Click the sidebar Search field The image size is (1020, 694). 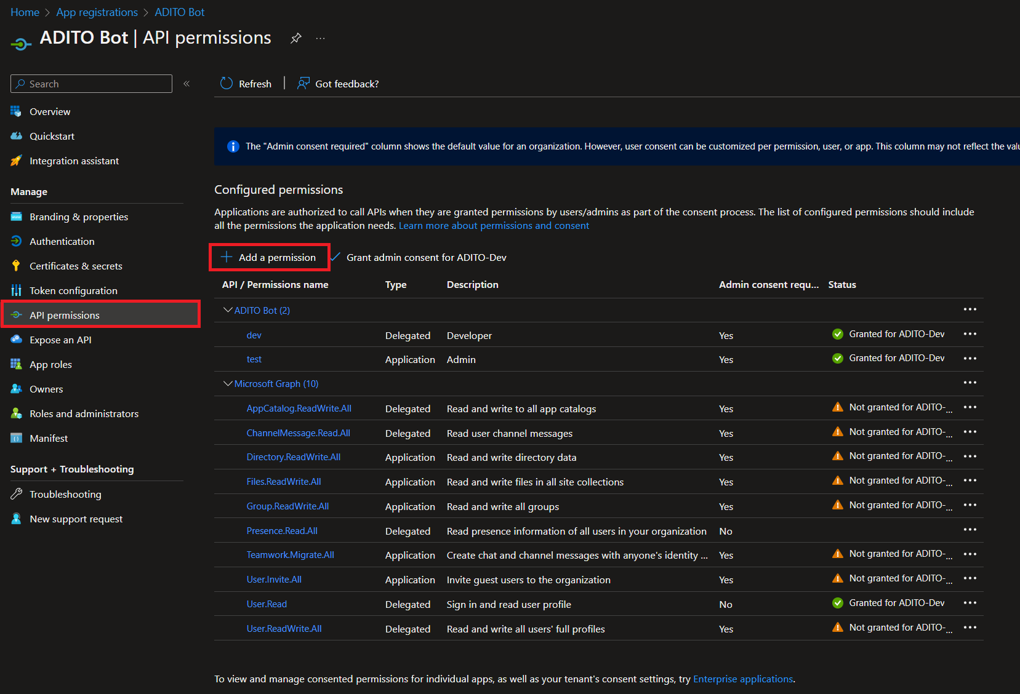click(91, 84)
